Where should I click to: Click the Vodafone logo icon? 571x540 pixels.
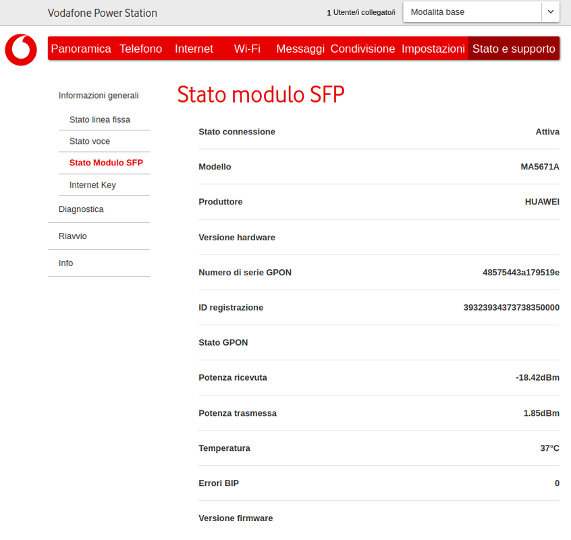(21, 50)
